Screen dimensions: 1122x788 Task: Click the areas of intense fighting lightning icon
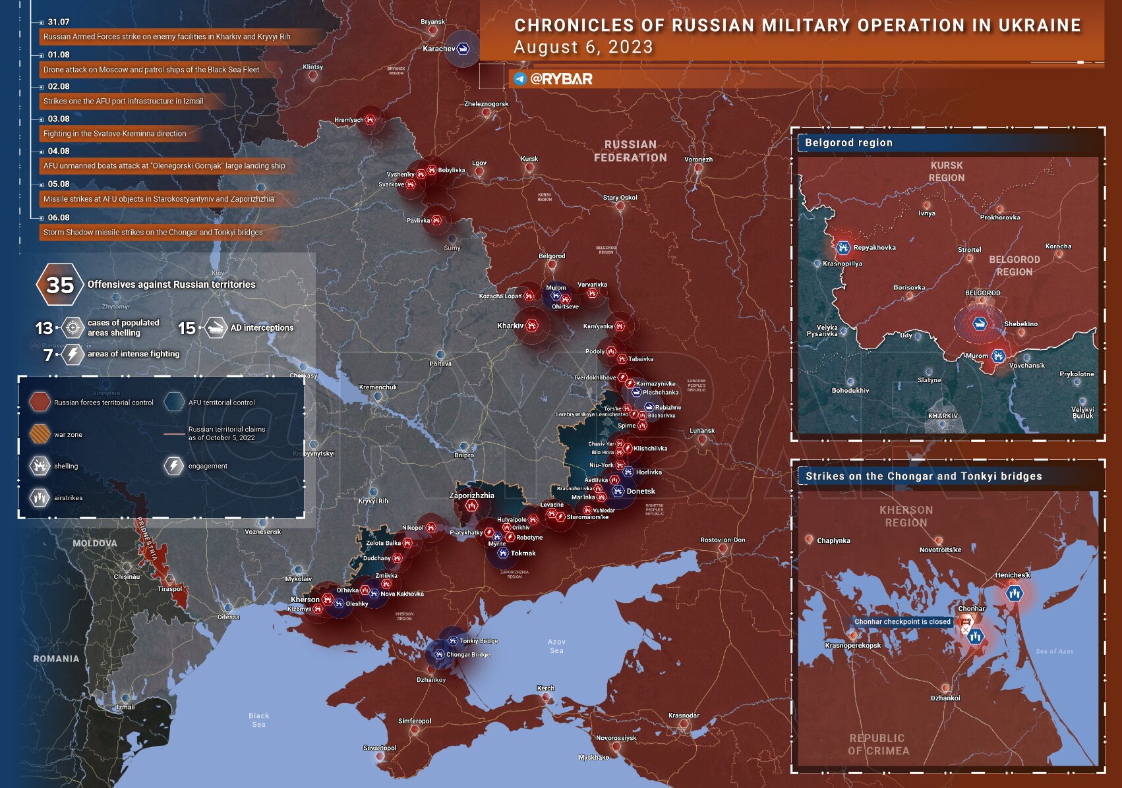(73, 354)
